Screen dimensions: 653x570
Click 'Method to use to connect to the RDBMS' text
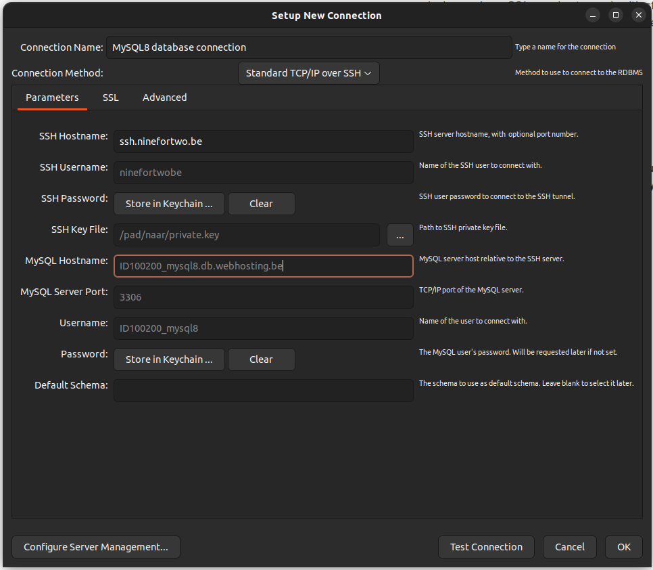click(x=579, y=72)
